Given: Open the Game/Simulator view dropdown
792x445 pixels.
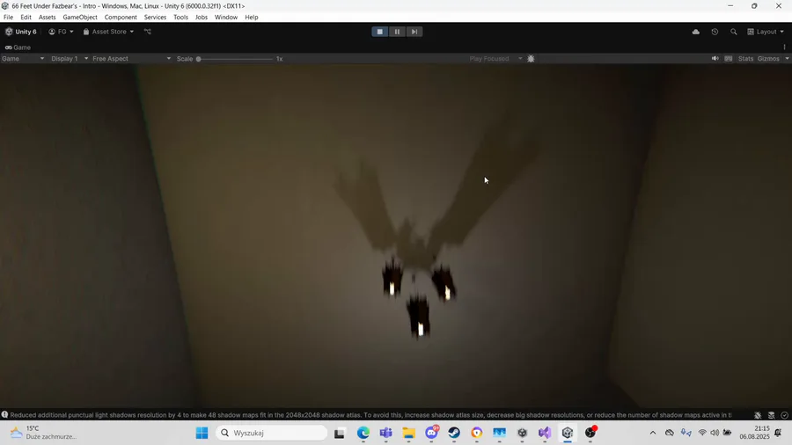Looking at the screenshot, I should pos(23,59).
